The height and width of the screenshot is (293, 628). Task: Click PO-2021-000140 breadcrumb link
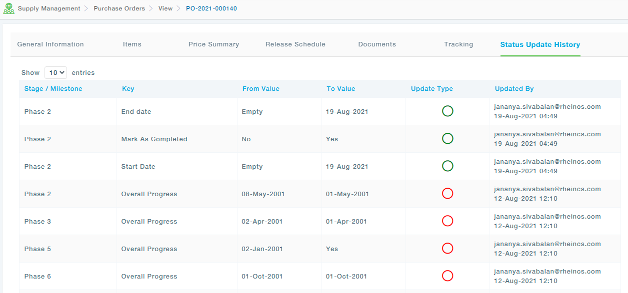tap(211, 8)
